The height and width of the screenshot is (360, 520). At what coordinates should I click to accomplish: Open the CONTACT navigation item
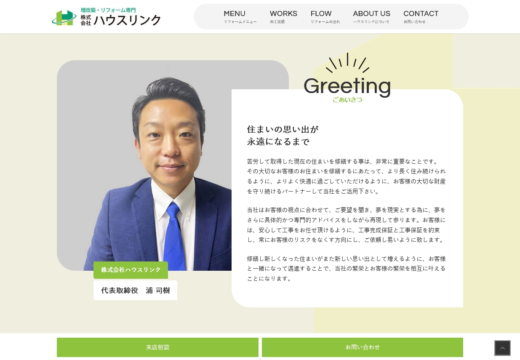pos(421,17)
